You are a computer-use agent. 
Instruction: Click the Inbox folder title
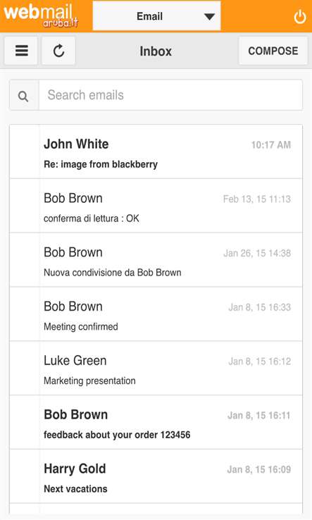click(x=156, y=51)
